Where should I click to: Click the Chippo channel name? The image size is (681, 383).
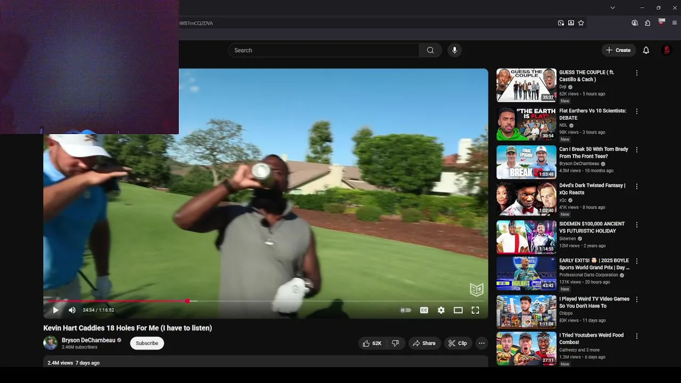point(566,313)
